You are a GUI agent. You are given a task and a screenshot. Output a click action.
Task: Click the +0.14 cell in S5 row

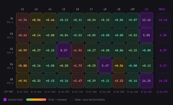[x=133, y=81]
